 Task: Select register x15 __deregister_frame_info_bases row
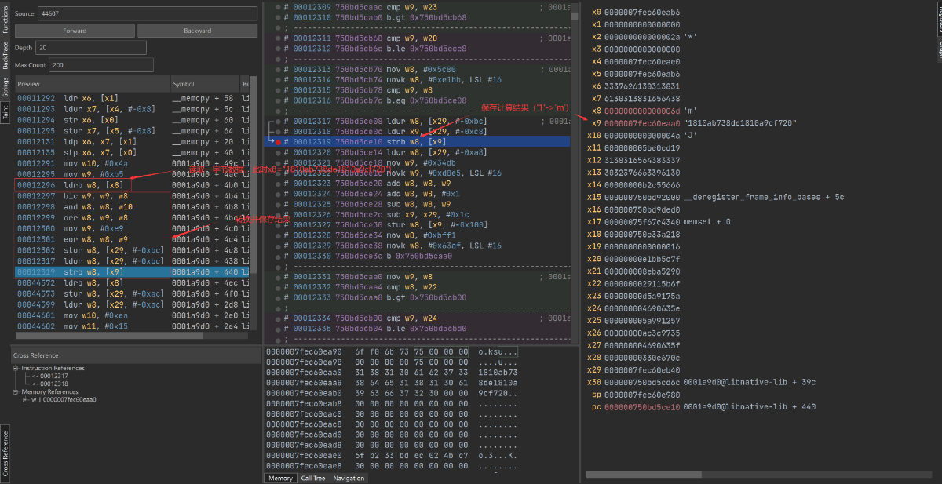pos(716,197)
